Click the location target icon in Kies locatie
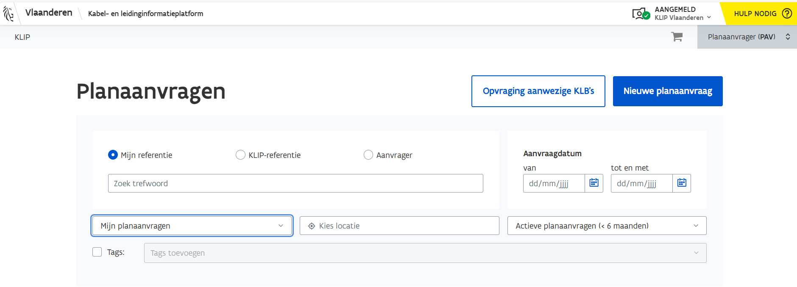Screen dimensions: 797x287 tap(312, 226)
